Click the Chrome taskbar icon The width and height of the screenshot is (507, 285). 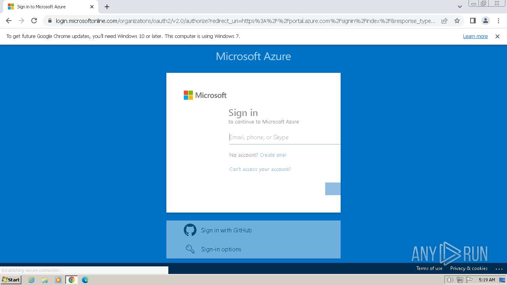[71, 280]
